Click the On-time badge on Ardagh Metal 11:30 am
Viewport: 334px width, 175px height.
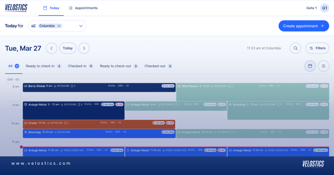[117, 150]
